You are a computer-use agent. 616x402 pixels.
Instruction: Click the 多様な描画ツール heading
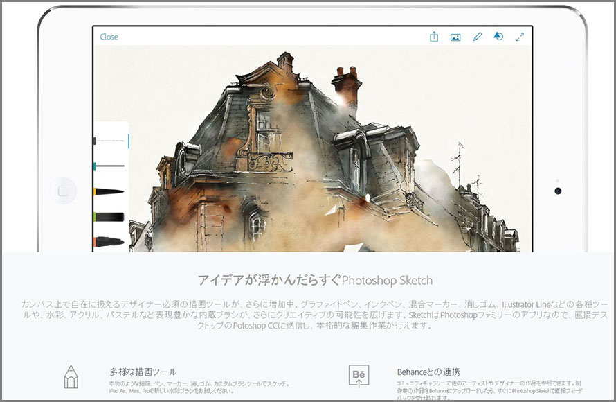(143, 372)
